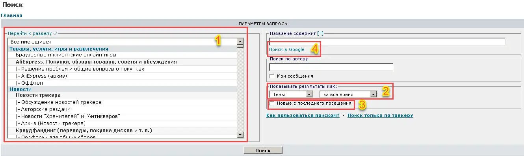Click the Поиск search button
Image resolution: width=524 pixels, height=156 pixels.
coord(263,151)
